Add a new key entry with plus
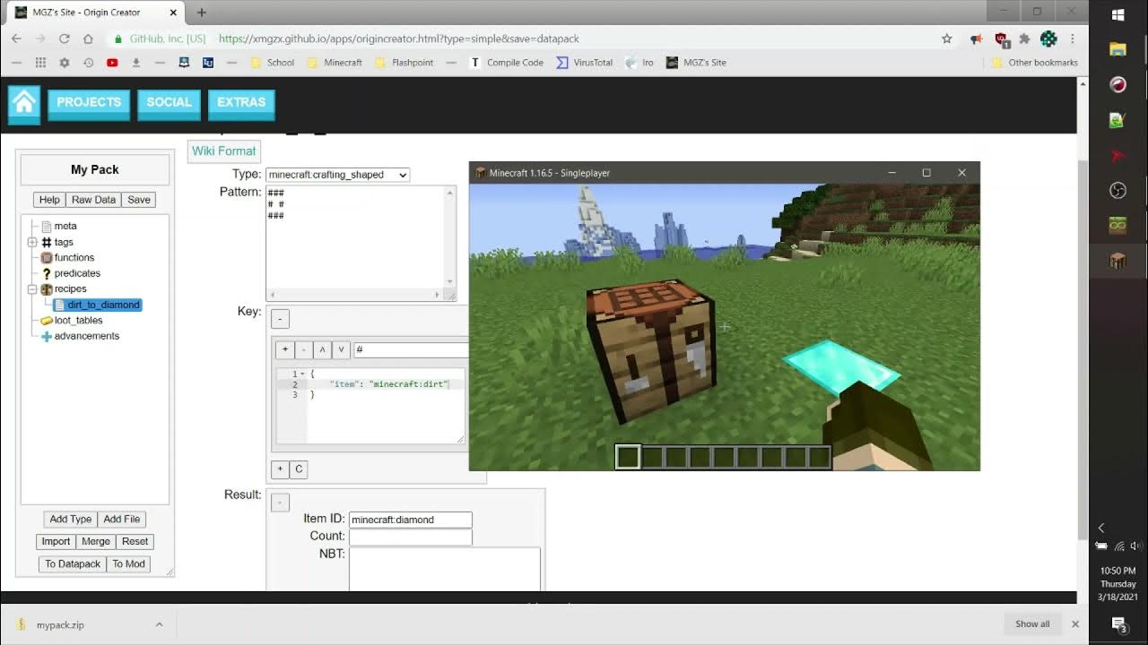 point(285,350)
